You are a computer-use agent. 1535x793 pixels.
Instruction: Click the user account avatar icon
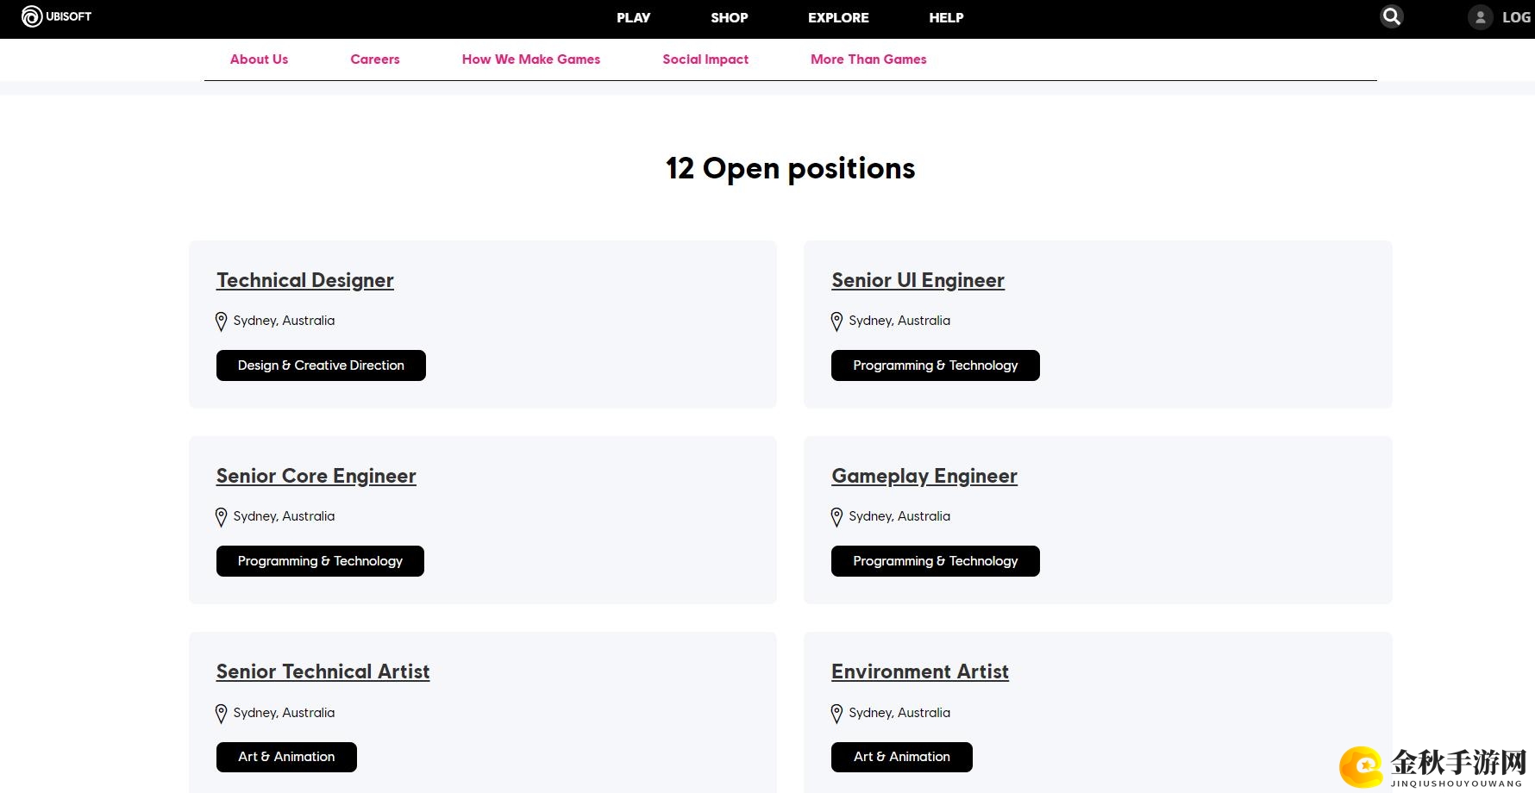click(1480, 17)
